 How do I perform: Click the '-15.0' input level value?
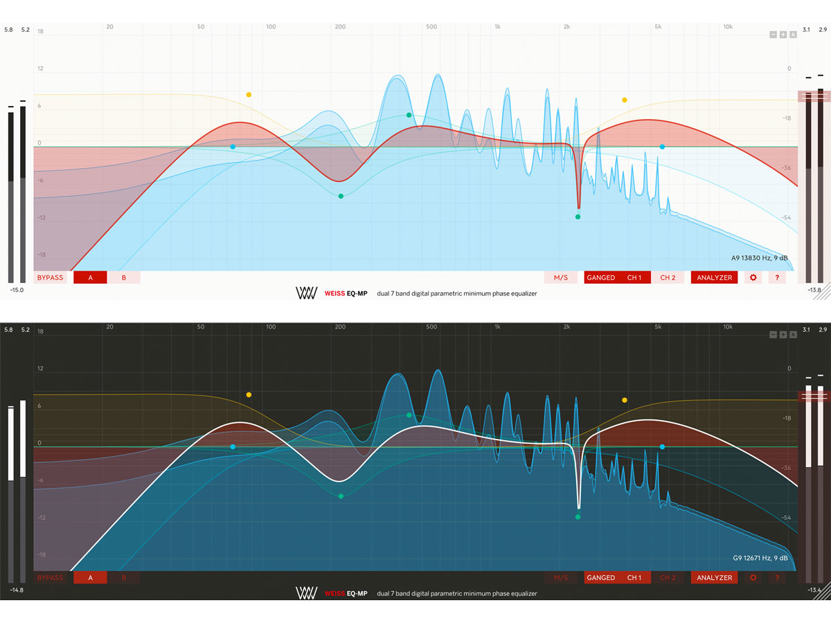pyautogui.click(x=16, y=291)
